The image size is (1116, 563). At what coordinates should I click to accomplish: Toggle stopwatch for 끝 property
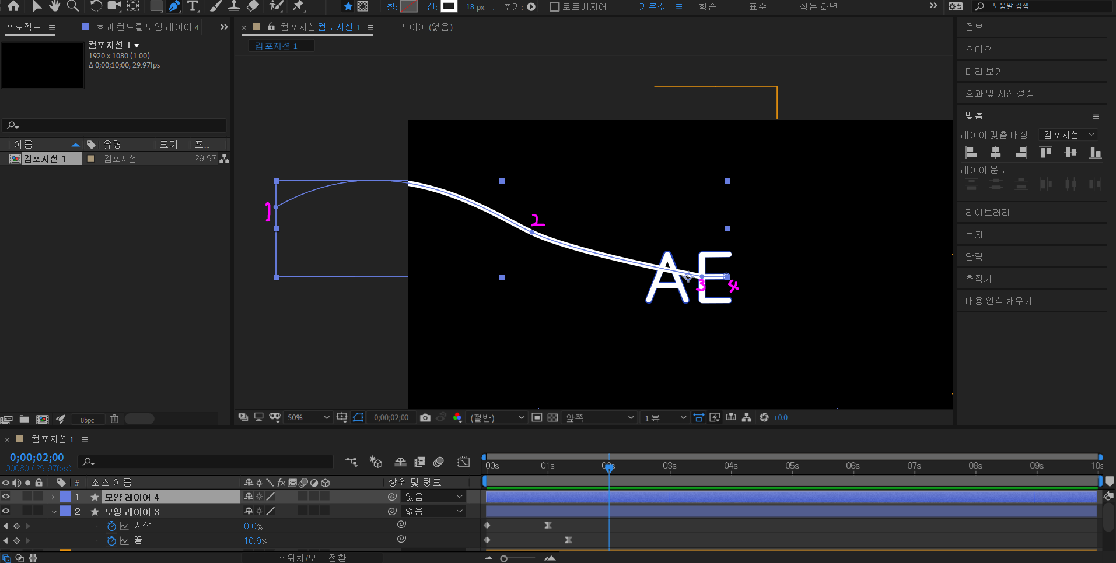coord(111,540)
